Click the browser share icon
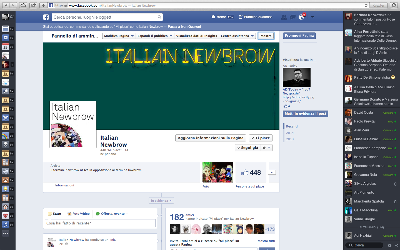 (33, 5)
